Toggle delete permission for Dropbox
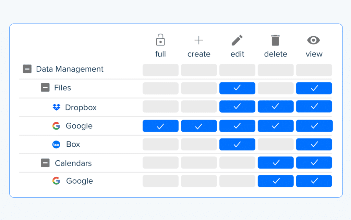The image size is (351, 220). tap(276, 106)
